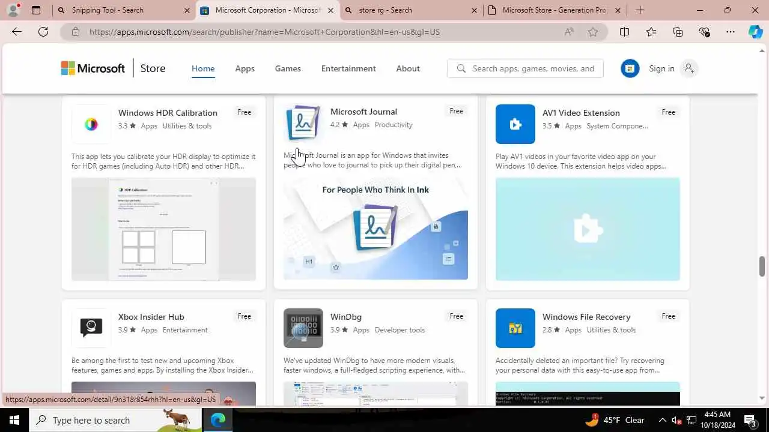Open the Copilot sidebar icon
The width and height of the screenshot is (769, 432).
click(756, 32)
